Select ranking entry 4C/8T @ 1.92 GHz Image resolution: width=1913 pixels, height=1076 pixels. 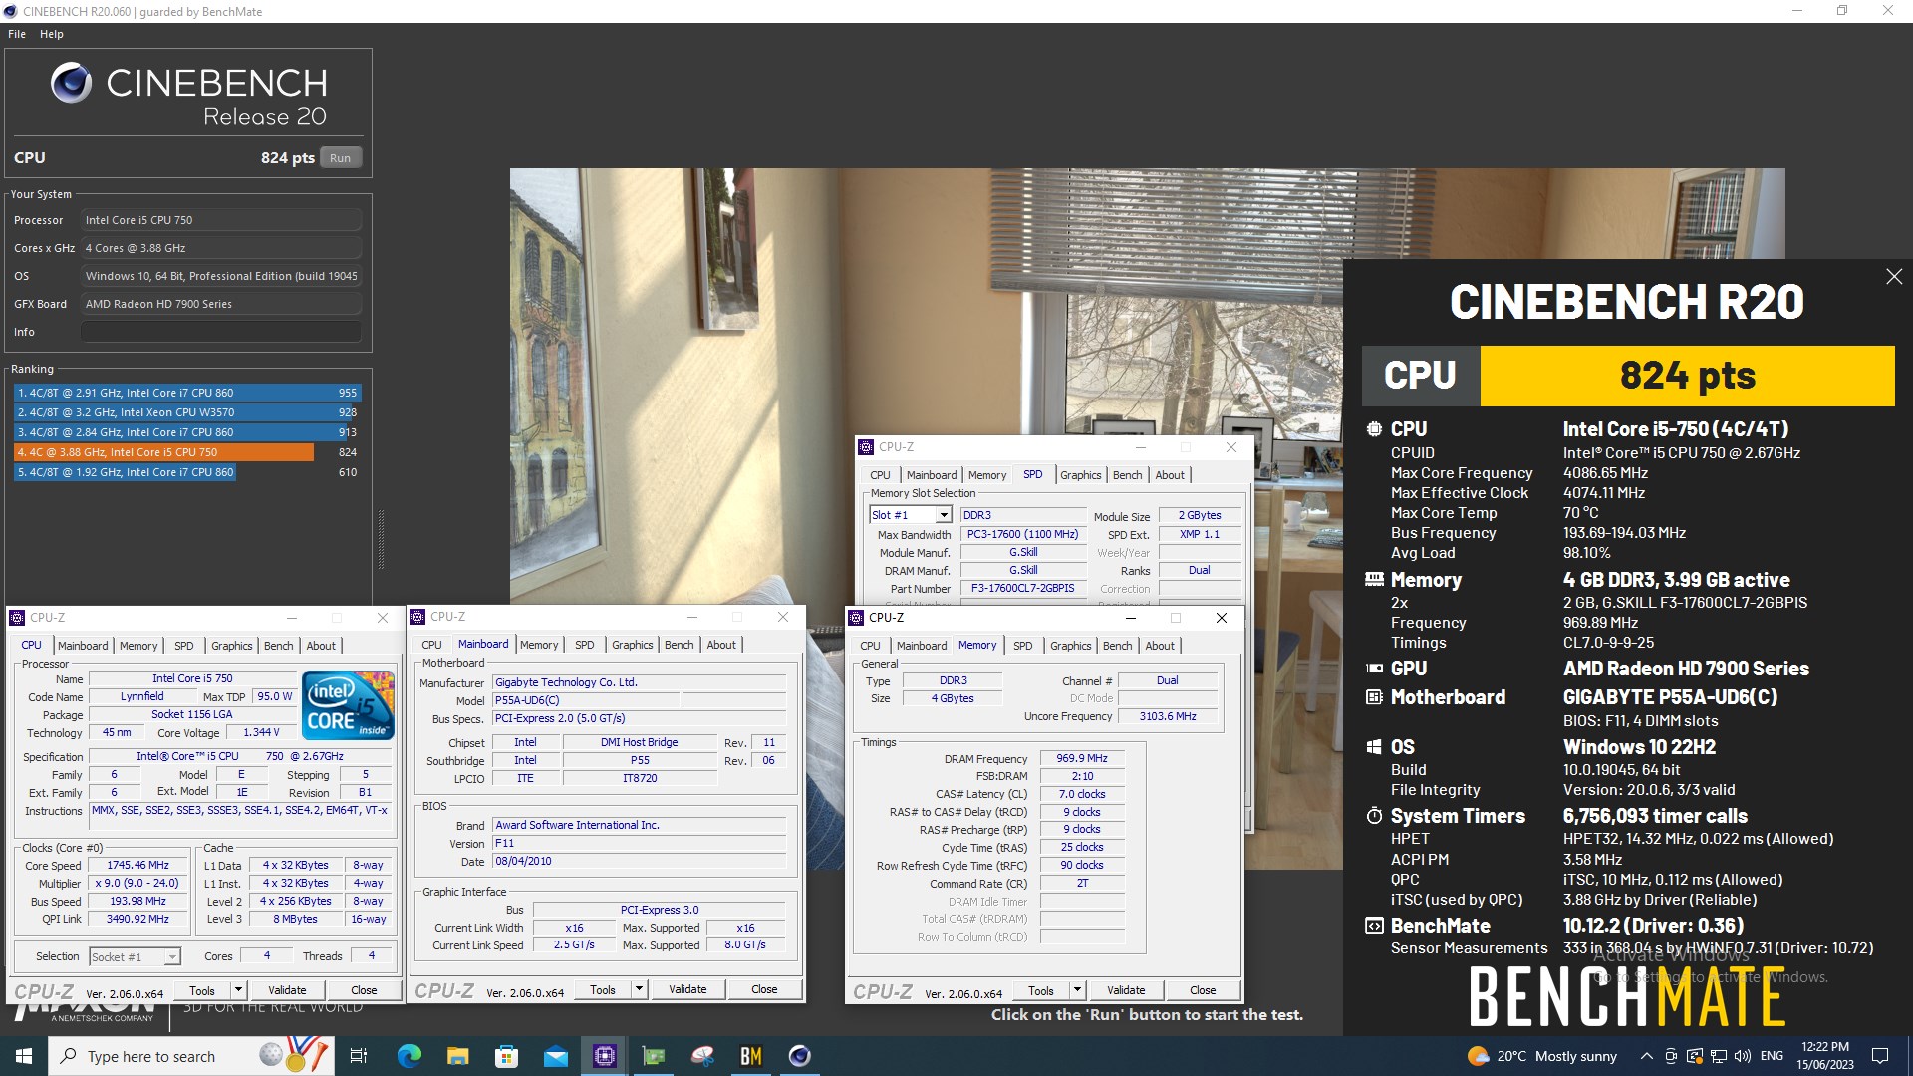[186, 472]
